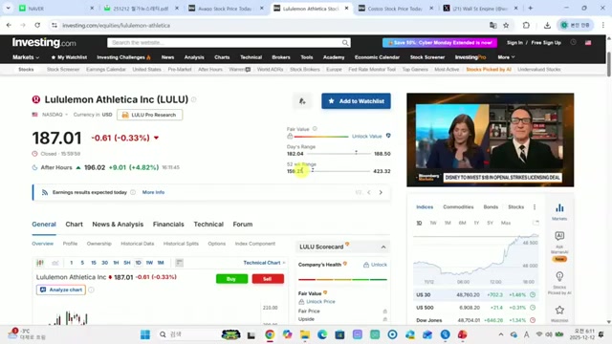The height and width of the screenshot is (344, 612).
Task: Click the green Buy button
Action: coord(231,279)
